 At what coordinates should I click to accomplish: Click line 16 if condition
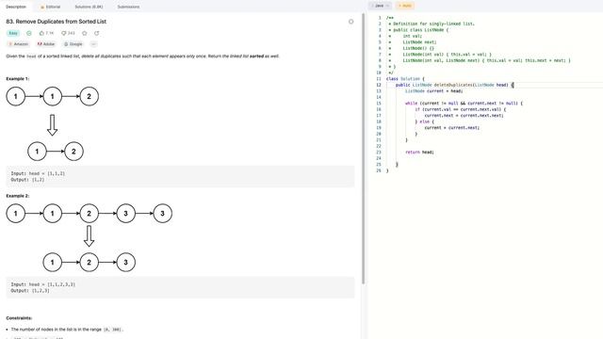pos(461,109)
